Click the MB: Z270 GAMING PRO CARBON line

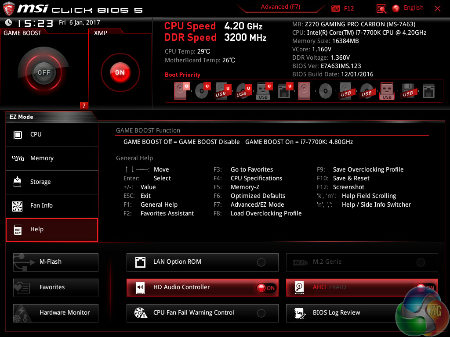354,25
